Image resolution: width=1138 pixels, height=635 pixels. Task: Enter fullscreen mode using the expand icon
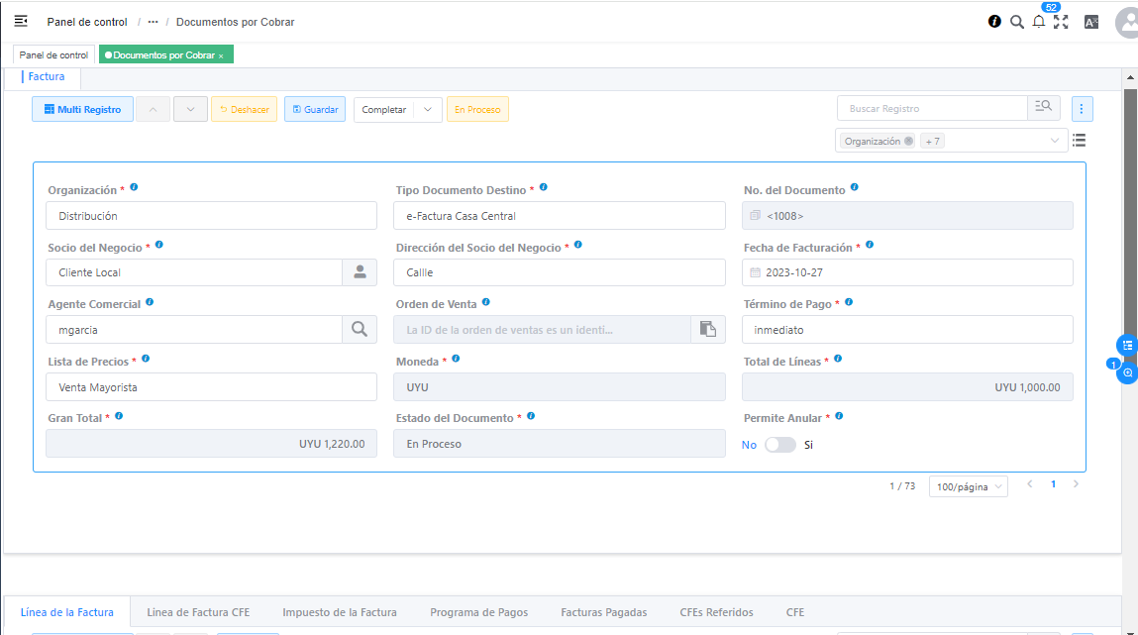(1061, 22)
